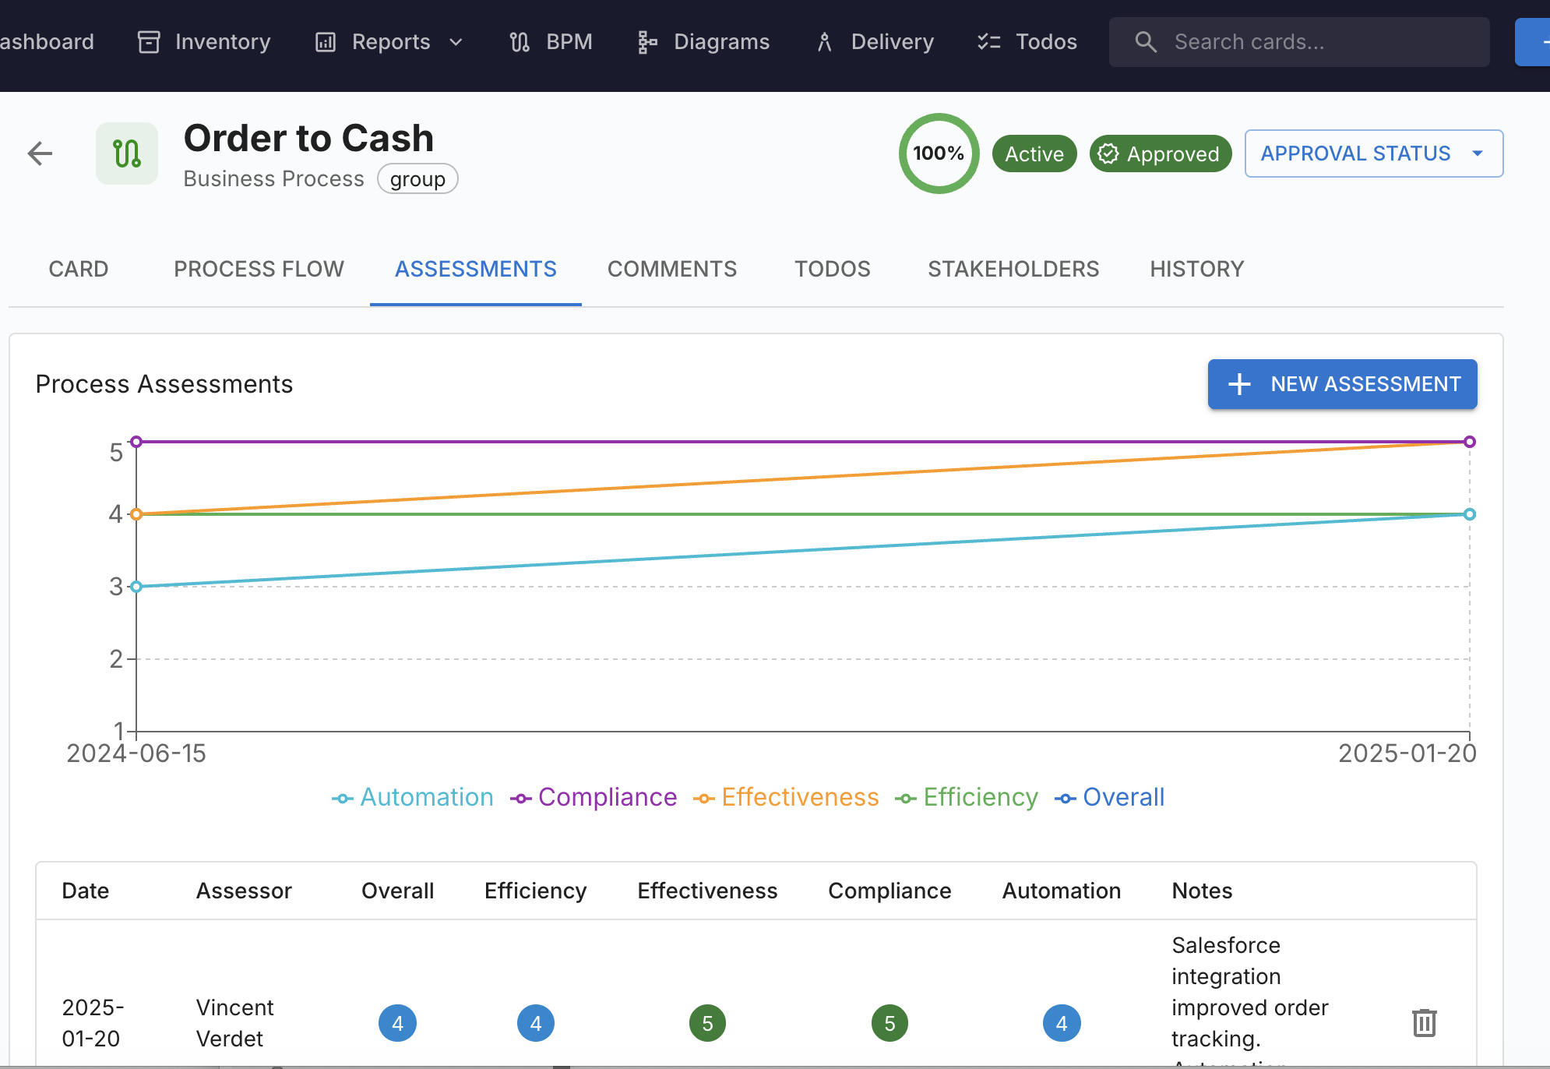
Task: Click the green Business Process card icon
Action: click(127, 153)
